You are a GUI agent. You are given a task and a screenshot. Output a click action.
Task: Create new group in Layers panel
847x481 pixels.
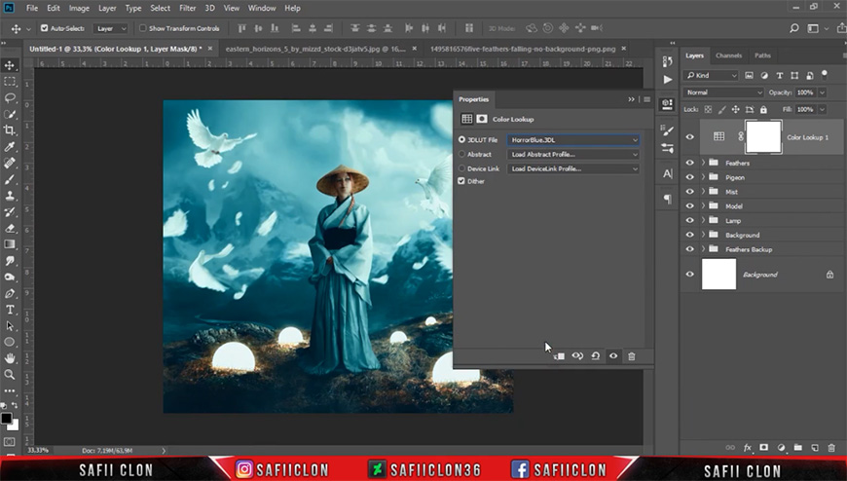coord(798,448)
